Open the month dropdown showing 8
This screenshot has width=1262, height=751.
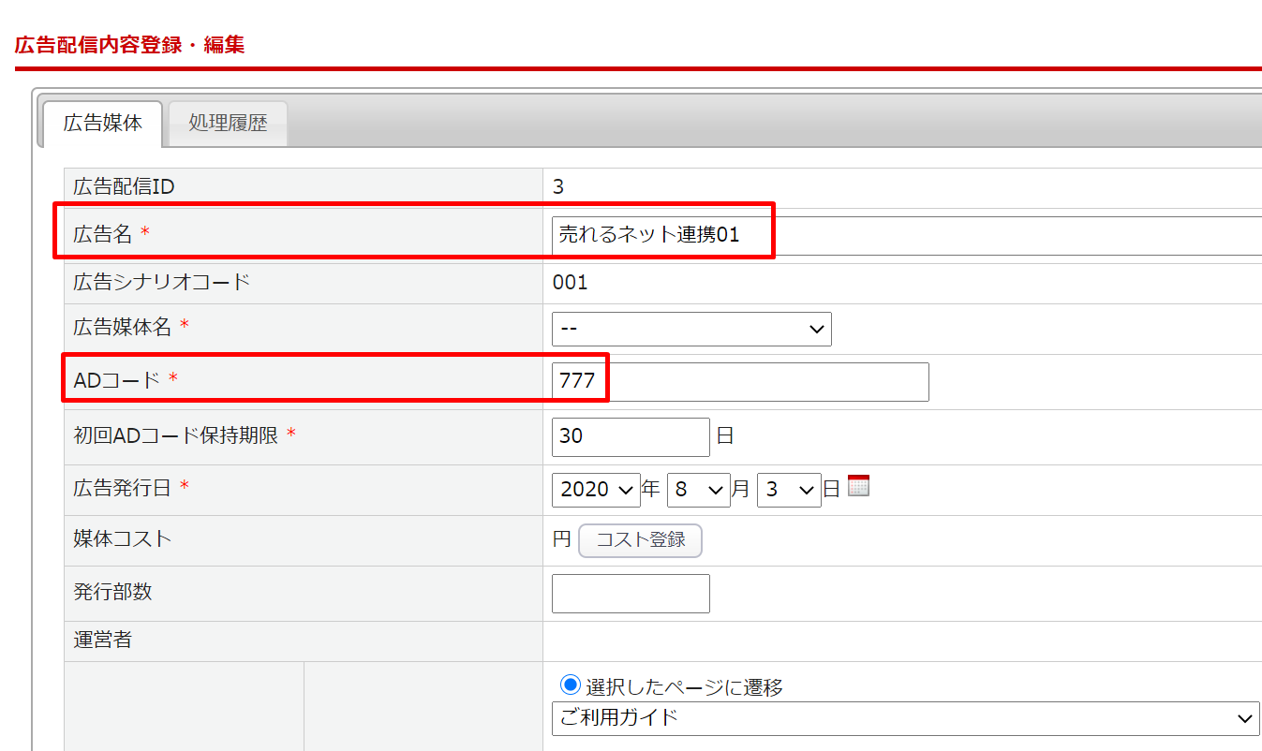(x=698, y=490)
